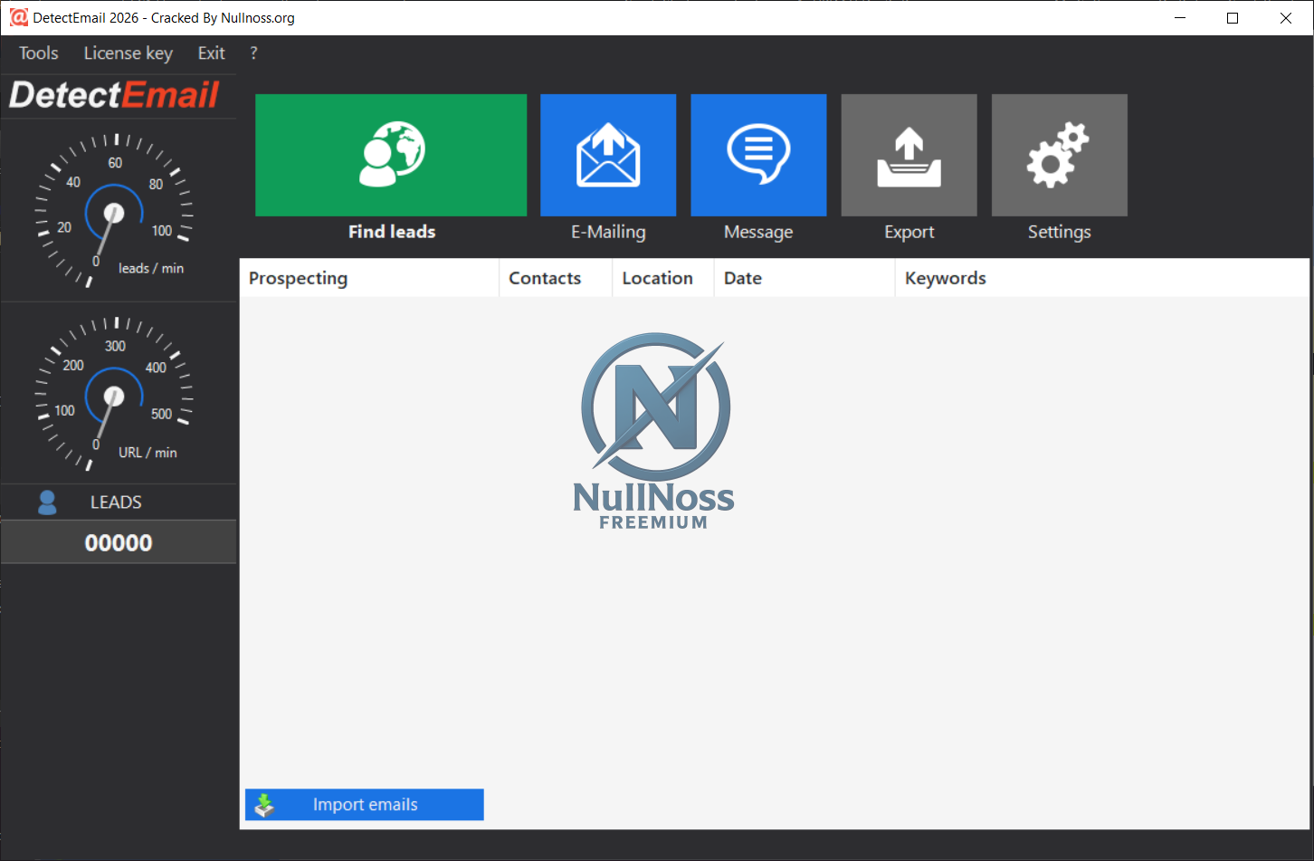Viewport: 1314px width, 861px height.
Task: Open the License key menu
Action: pos(128,53)
